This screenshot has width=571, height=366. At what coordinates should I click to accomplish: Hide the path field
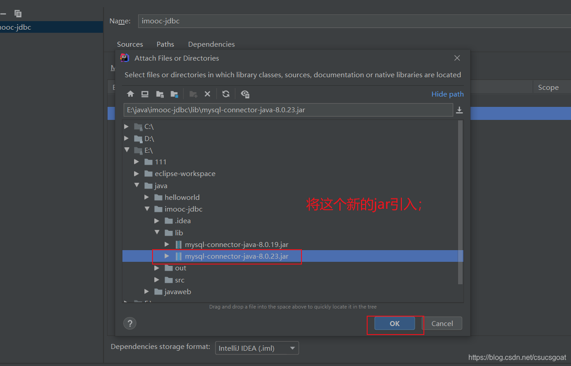(447, 94)
